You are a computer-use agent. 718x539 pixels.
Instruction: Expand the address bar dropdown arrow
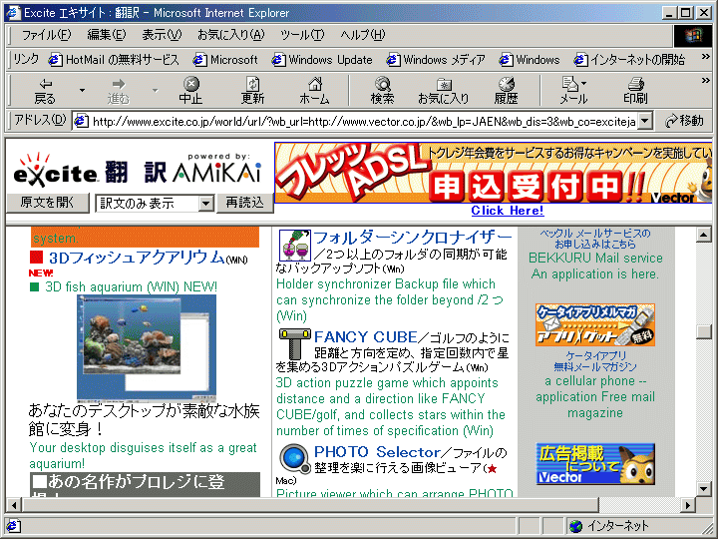click(645, 122)
